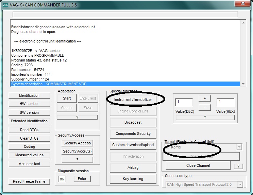The width and height of the screenshot is (253, 195).
Task: Open Components Security
Action: (x=133, y=134)
